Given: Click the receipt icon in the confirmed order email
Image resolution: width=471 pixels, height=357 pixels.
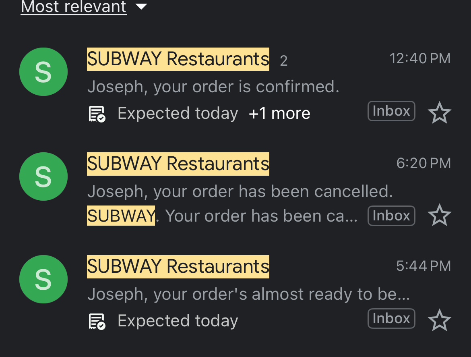Looking at the screenshot, I should click(97, 114).
